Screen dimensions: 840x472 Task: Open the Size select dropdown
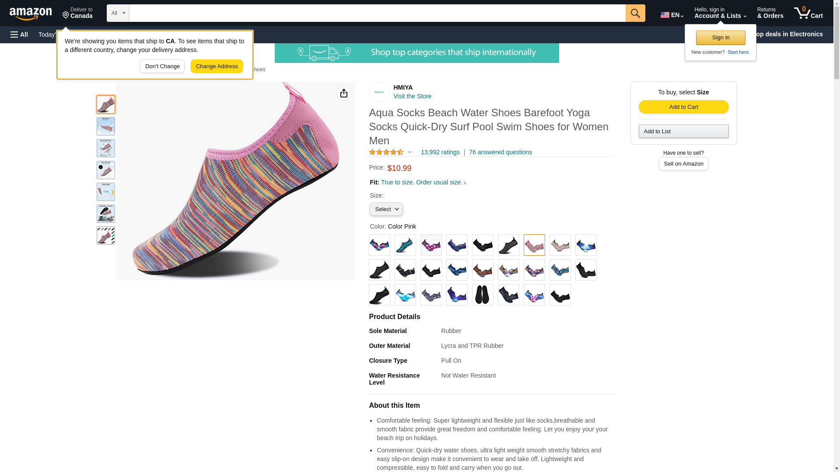(386, 209)
